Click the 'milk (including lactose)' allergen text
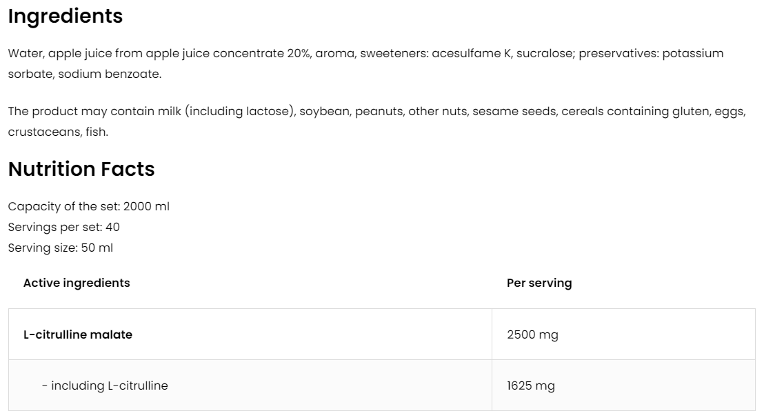This screenshot has height=420, width=764. click(x=241, y=111)
